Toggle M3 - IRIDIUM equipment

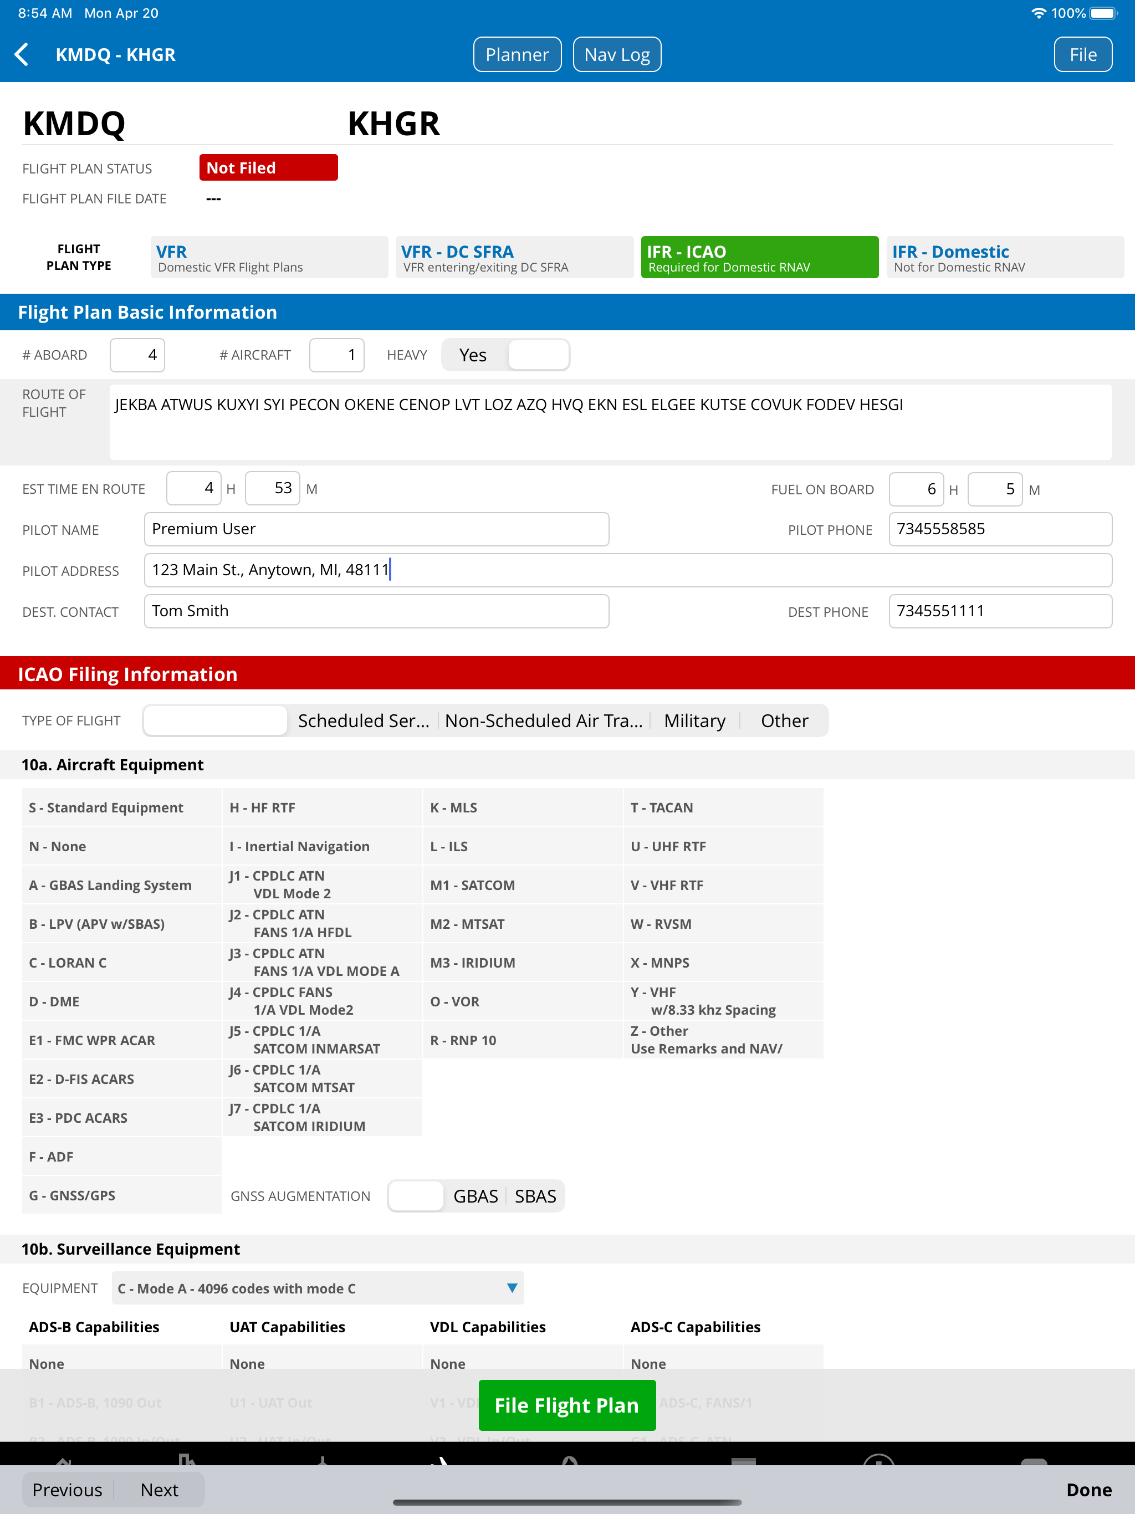tap(522, 963)
